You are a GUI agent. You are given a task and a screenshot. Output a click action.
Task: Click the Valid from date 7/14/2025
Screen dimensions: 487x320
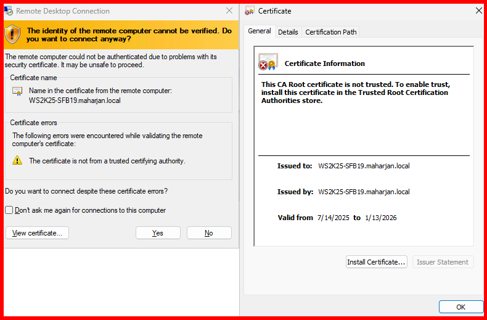pyautogui.click(x=333, y=218)
